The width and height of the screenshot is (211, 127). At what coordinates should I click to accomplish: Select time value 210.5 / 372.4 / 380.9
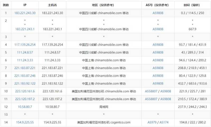[193, 99]
